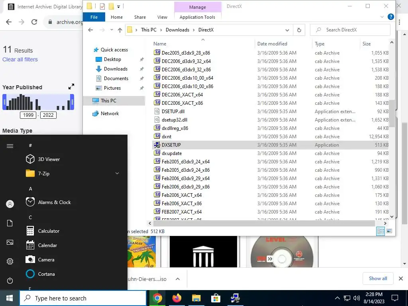The image size is (408, 306).
Task: Expand the Year Published histogram
Action: tap(71, 86)
